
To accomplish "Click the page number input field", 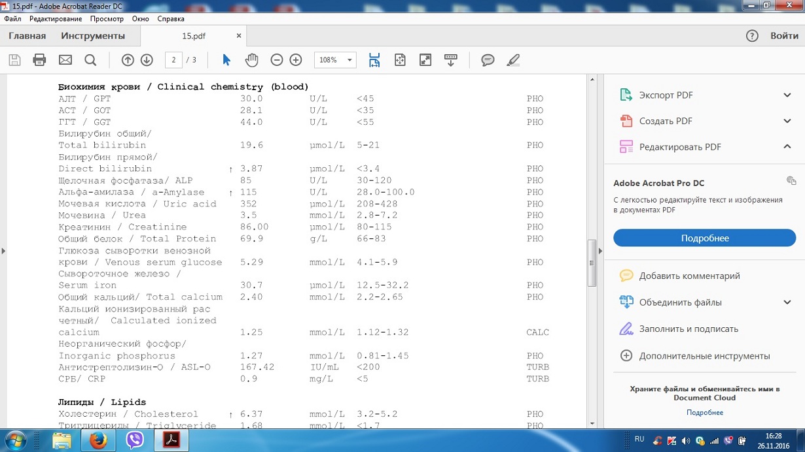I will click(173, 60).
